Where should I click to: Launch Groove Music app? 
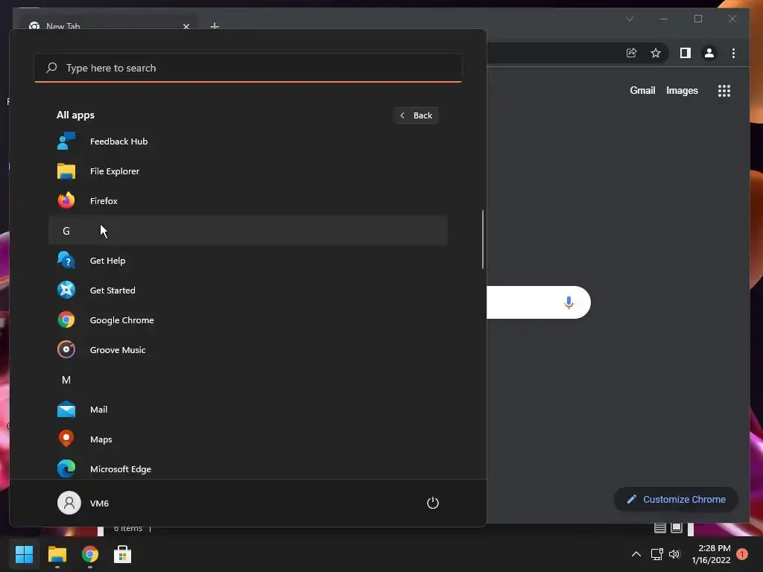247,350
